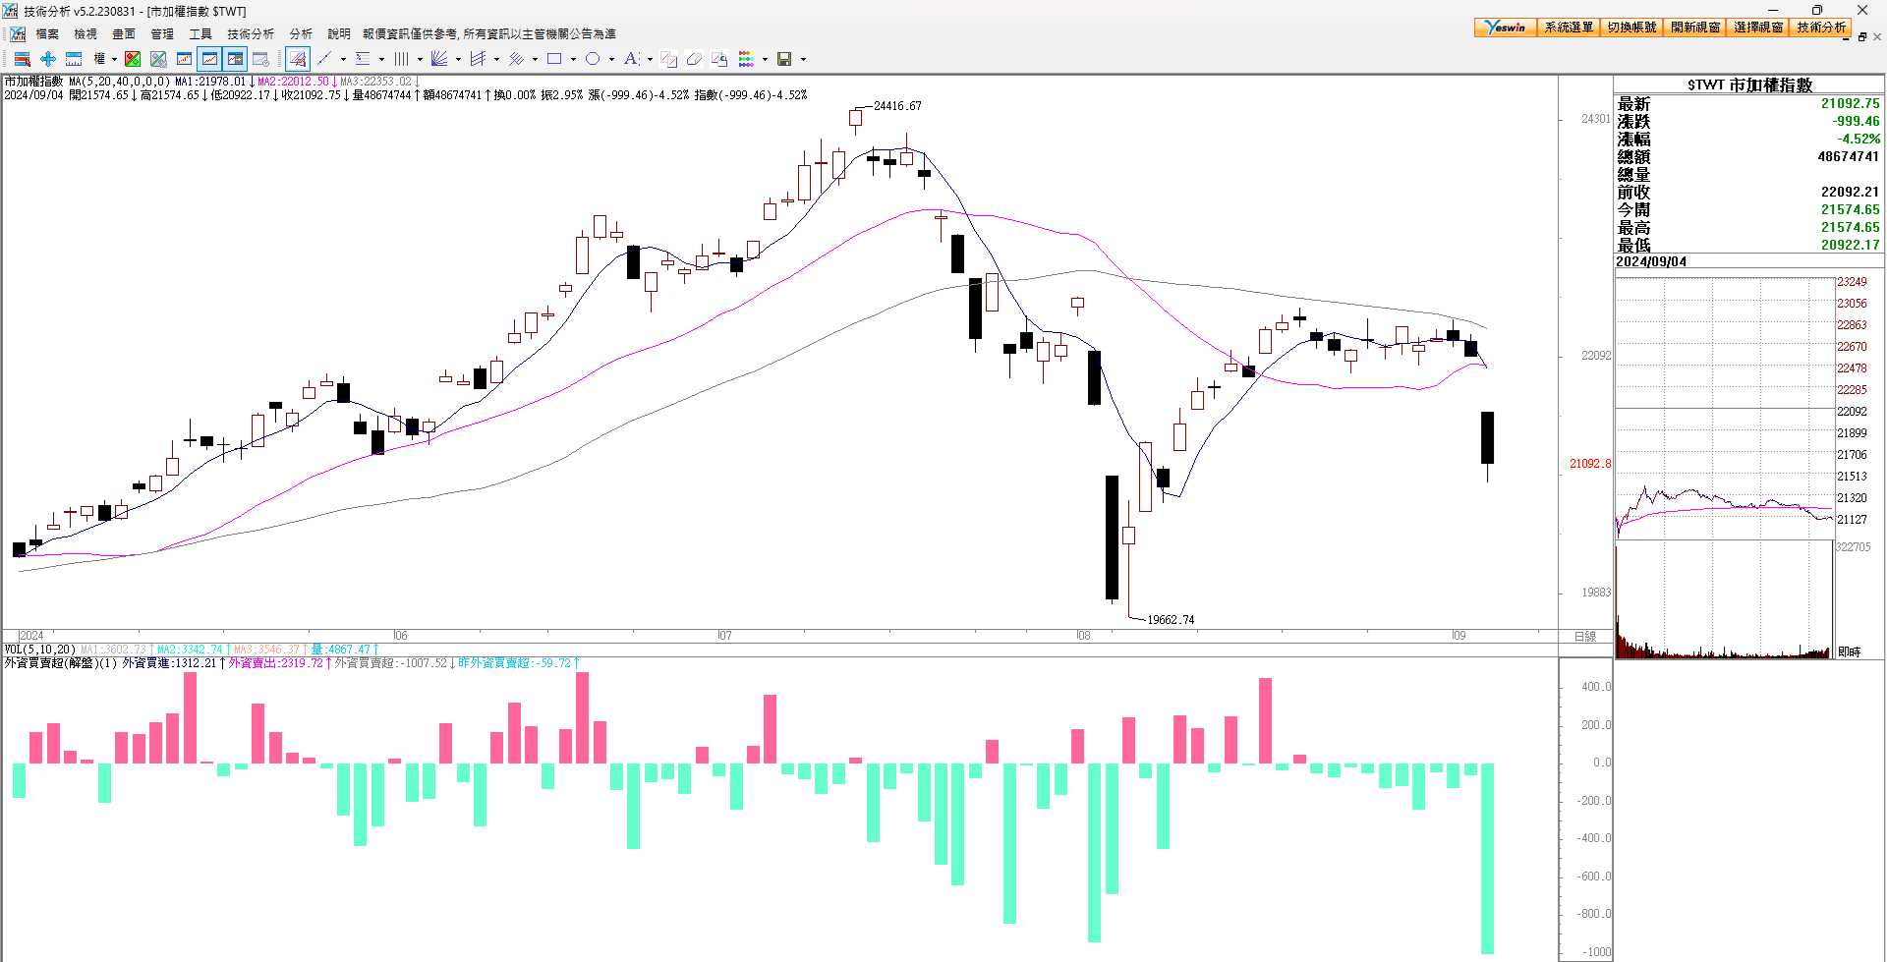Expand the text annotation tool dropdown
Viewport: 1887px width, 962px height.
point(650,59)
